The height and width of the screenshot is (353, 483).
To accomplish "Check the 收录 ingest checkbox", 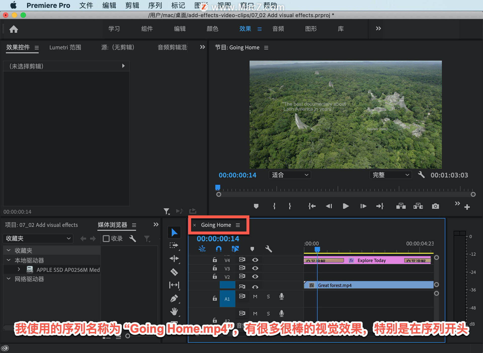I will click(x=106, y=238).
